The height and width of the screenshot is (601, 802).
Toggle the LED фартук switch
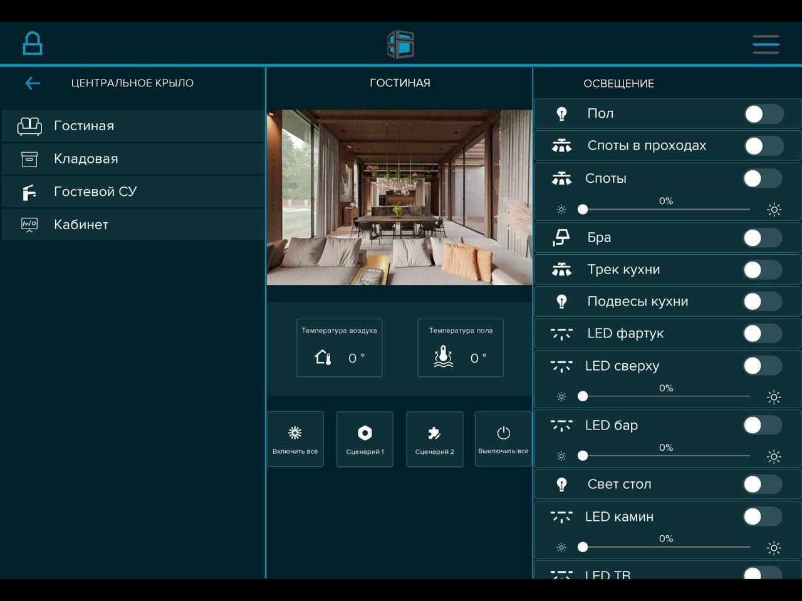click(763, 334)
